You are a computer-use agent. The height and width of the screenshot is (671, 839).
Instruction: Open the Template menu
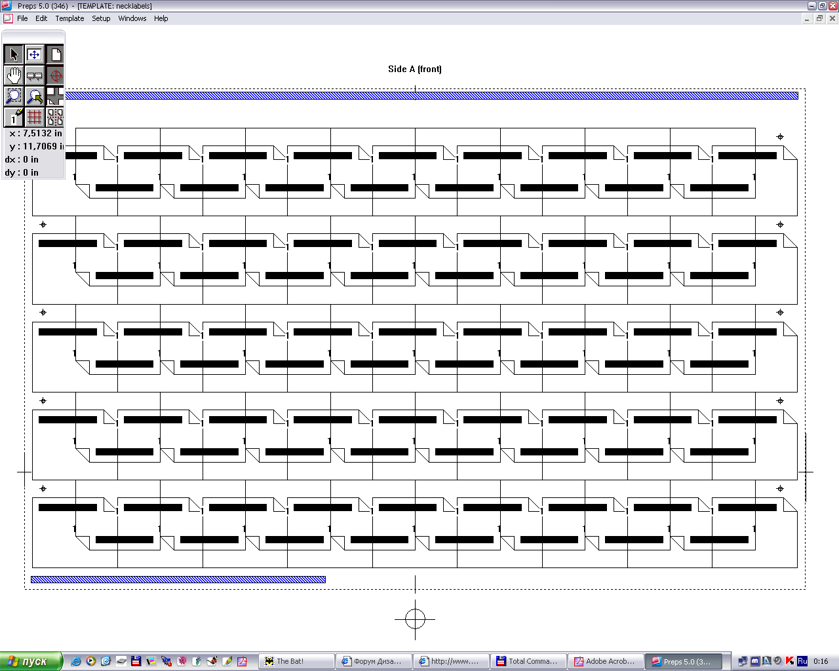tap(69, 18)
